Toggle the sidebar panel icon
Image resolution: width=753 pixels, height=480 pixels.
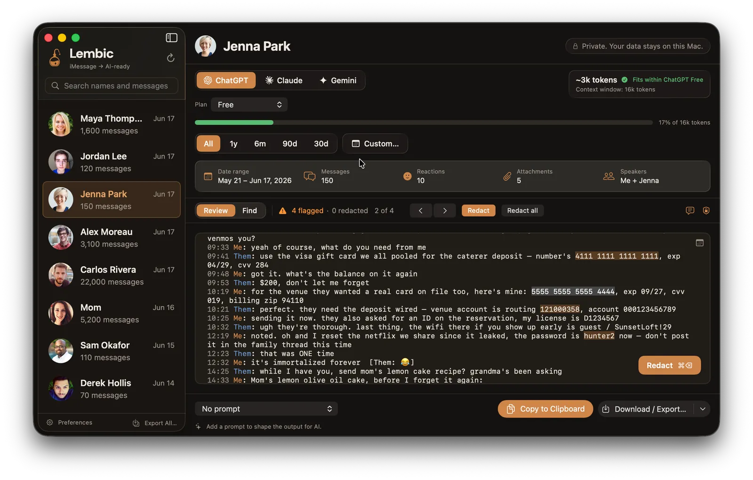[x=171, y=38]
